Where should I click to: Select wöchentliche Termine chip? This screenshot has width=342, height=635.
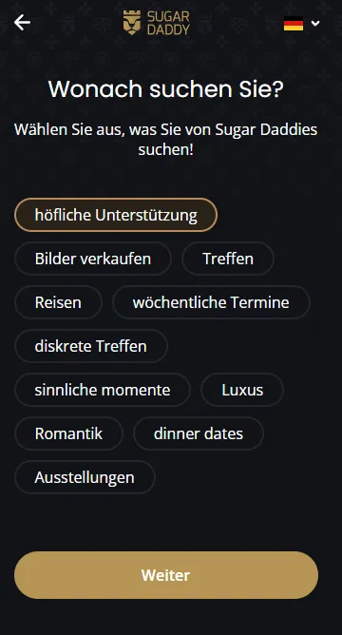coord(211,302)
